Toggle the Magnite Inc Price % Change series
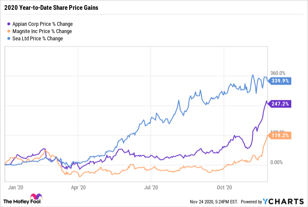This screenshot has height=207, width=308. coord(41,31)
